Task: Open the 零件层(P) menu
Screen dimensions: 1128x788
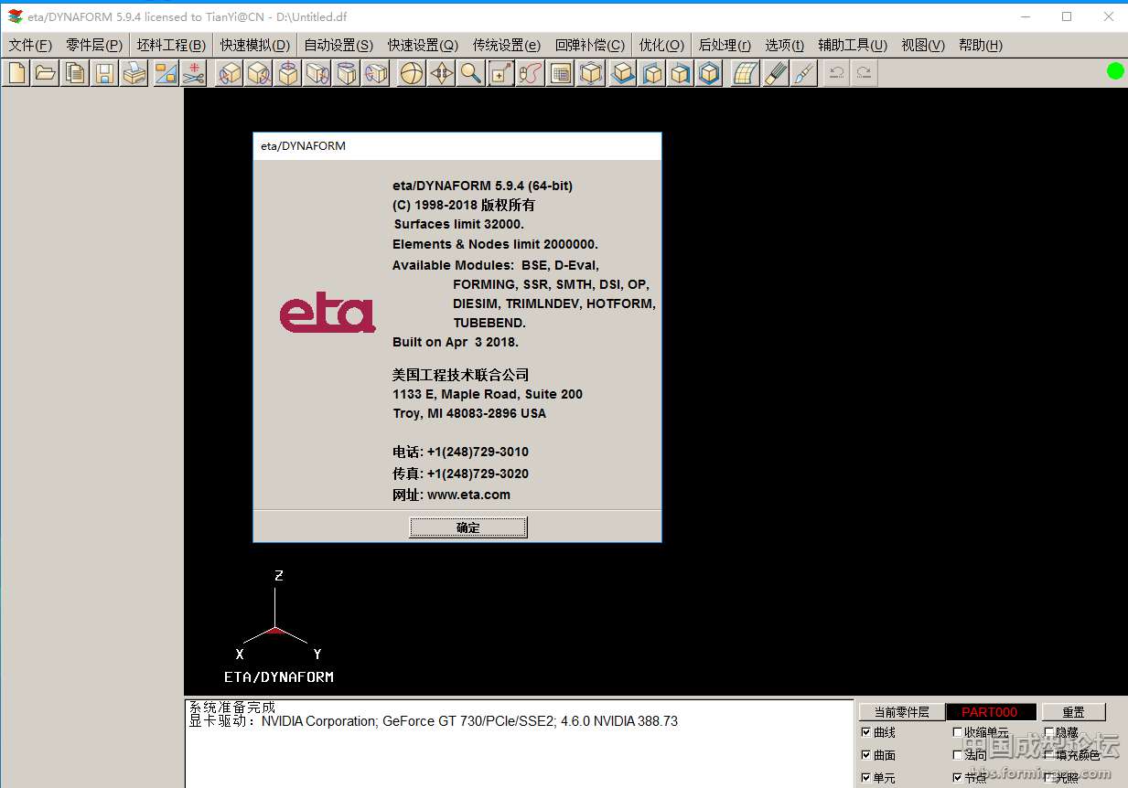Action: (x=94, y=45)
